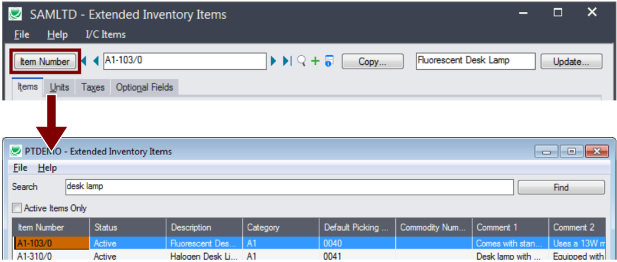Image resolution: width=617 pixels, height=262 pixels.
Task: Go to previous item record arrow
Action: click(x=96, y=61)
